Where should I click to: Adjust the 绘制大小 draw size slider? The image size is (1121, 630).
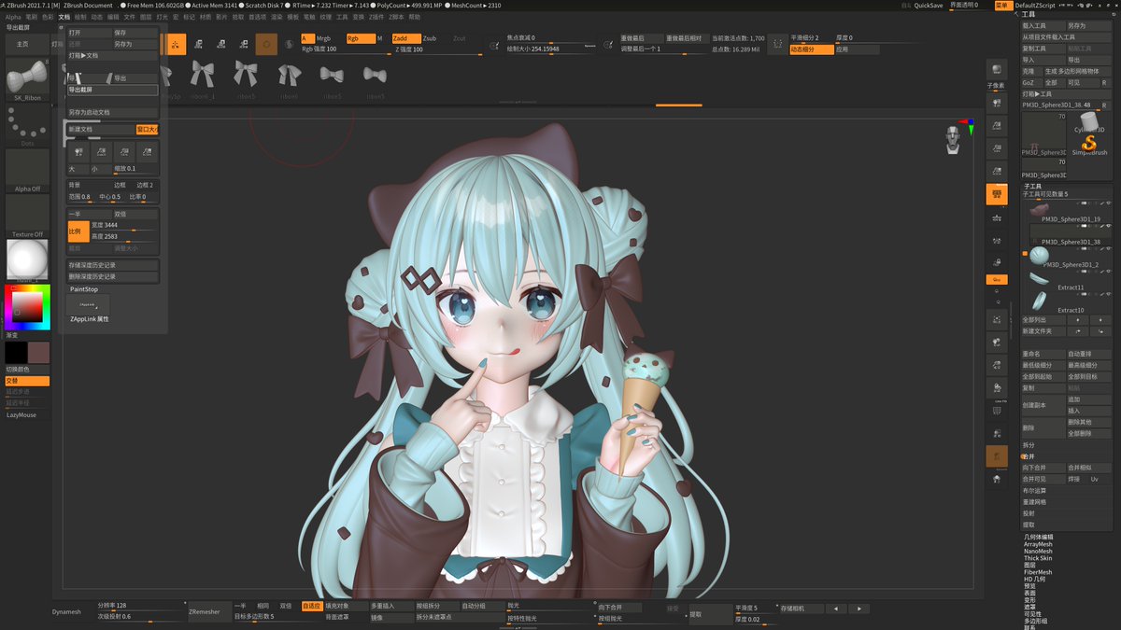point(550,49)
